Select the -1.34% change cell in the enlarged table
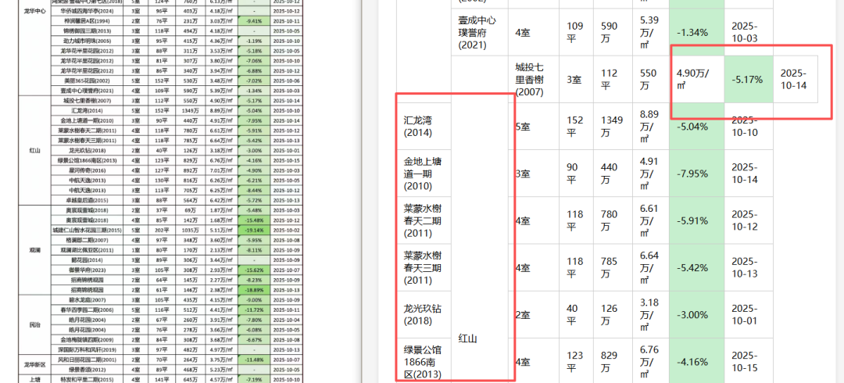 (696, 33)
